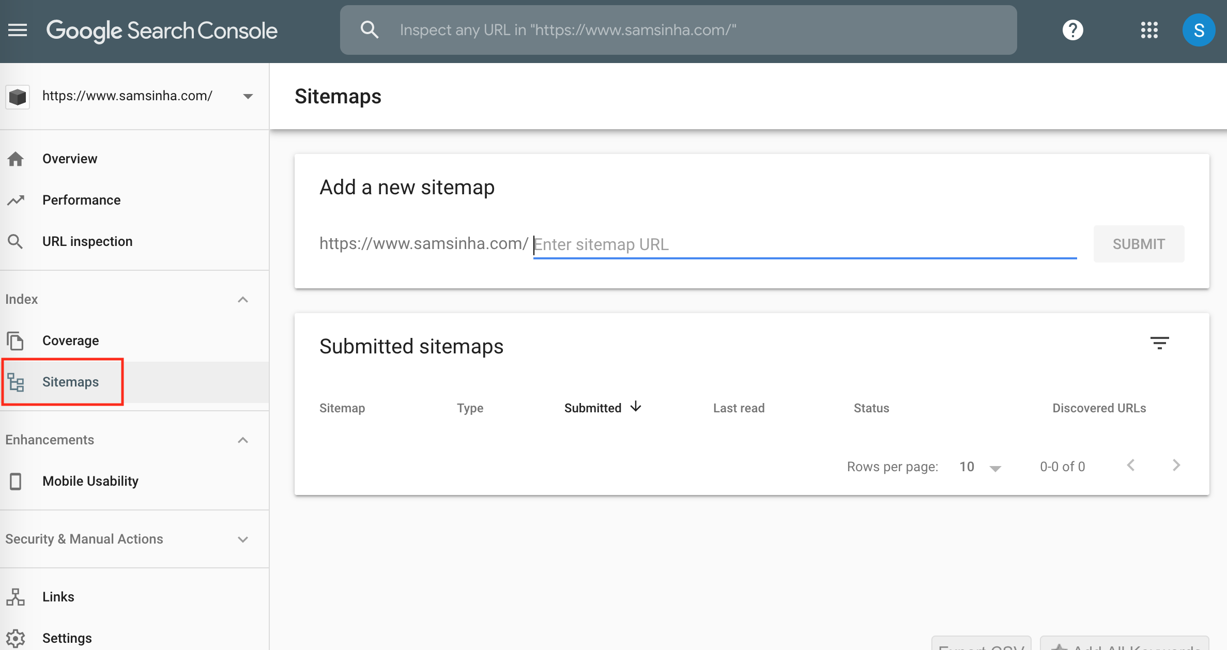
Task: Go to next page of sitemaps table
Action: [1176, 466]
